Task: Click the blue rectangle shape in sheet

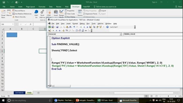Action: 12,35
